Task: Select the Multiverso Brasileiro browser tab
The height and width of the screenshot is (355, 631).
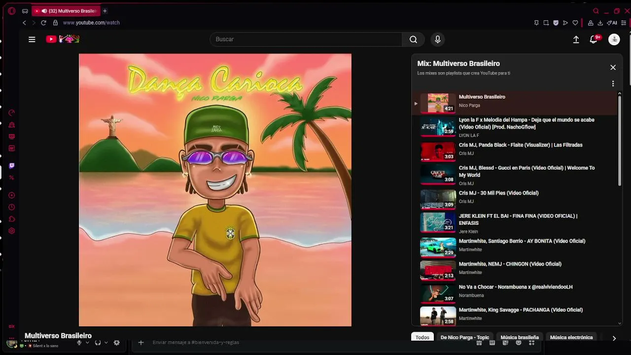Action: coord(66,11)
